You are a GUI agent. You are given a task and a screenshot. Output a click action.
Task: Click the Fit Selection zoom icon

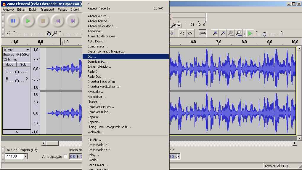coord(231,34)
